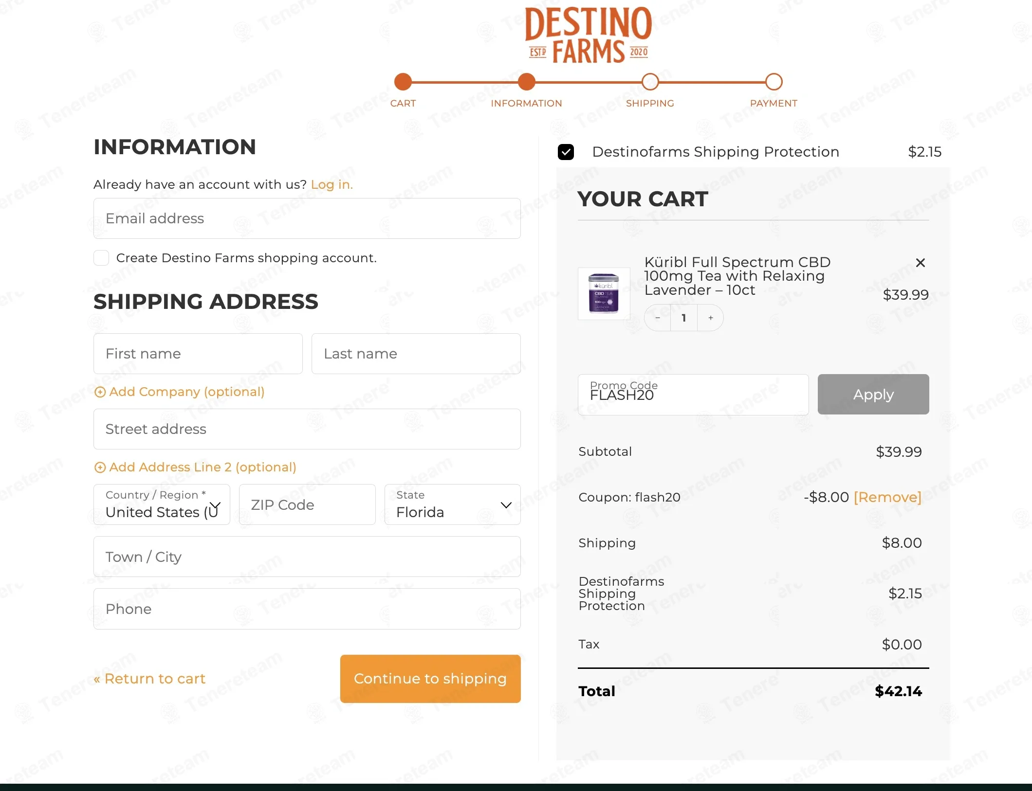Focus the Street address field
1032x791 pixels.
[x=307, y=429]
